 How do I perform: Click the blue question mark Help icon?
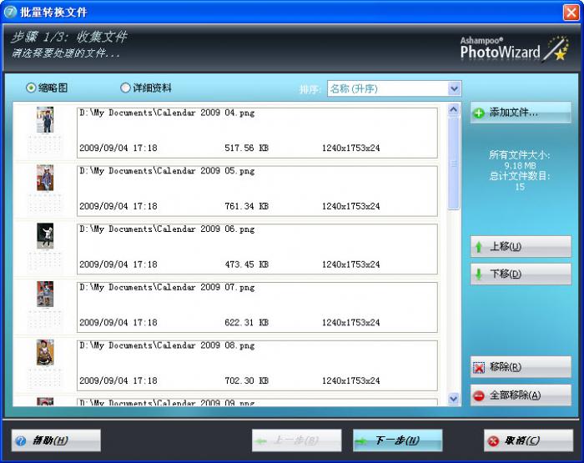click(x=21, y=440)
